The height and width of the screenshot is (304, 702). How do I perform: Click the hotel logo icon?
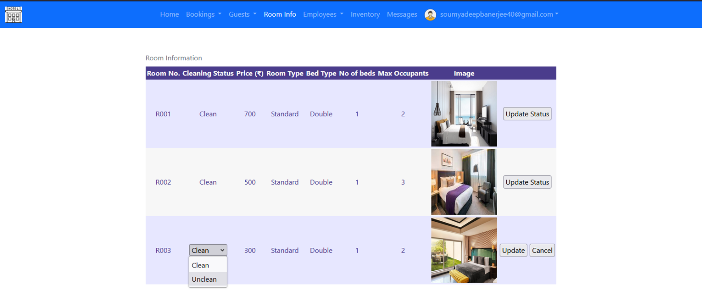[x=13, y=15]
